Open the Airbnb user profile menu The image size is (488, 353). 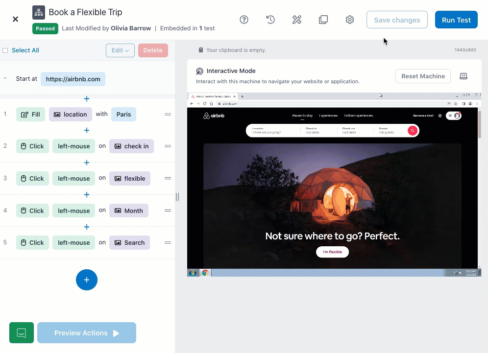click(x=453, y=116)
